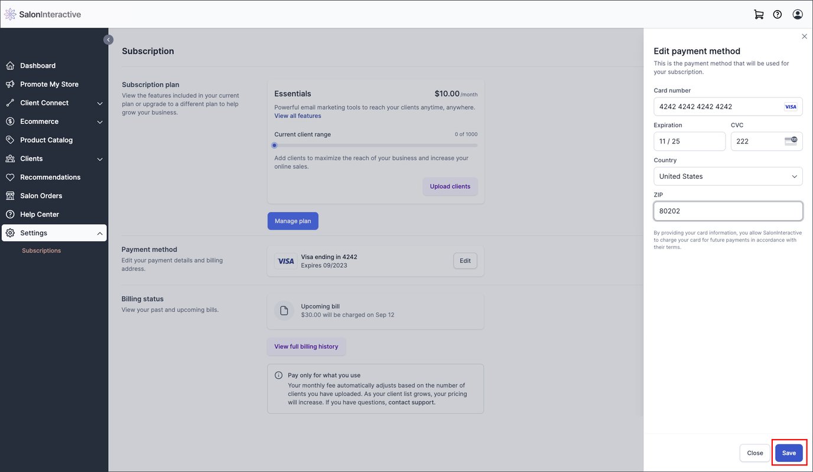813x472 pixels.
Task: Click the 'Edit payment method' heading
Action: (x=697, y=51)
